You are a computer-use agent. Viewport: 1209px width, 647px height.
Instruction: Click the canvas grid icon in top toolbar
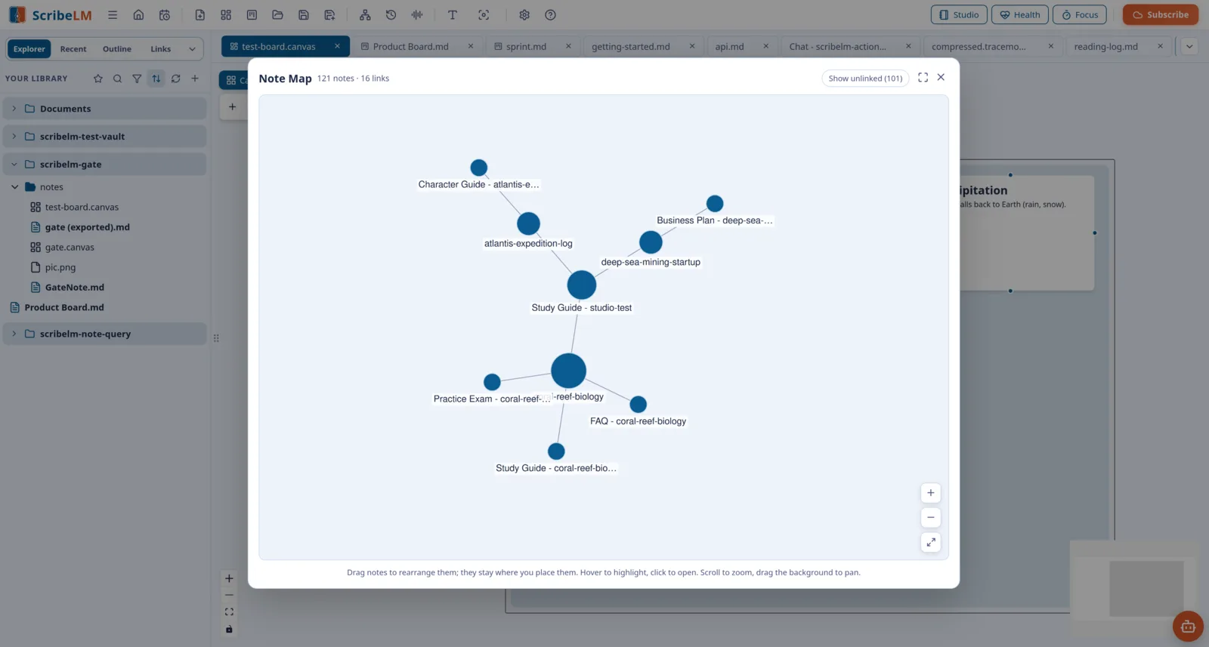[x=226, y=15]
